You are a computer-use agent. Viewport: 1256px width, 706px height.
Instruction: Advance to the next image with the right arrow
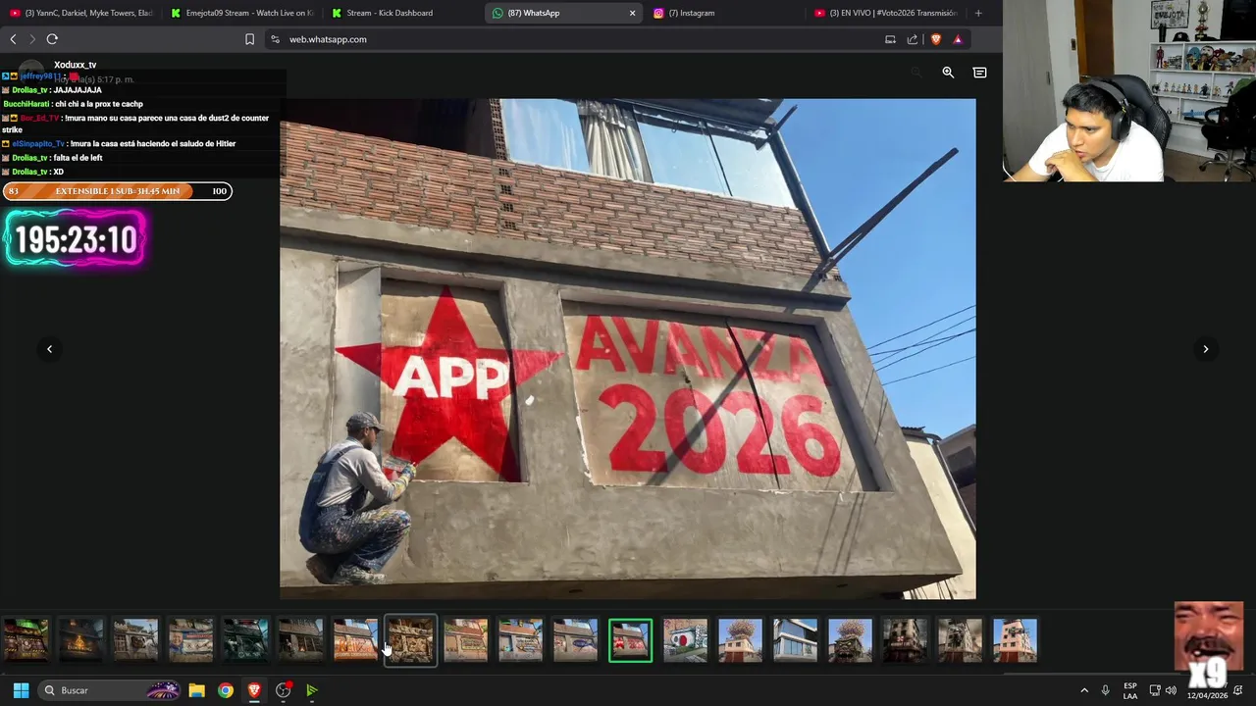point(1206,349)
